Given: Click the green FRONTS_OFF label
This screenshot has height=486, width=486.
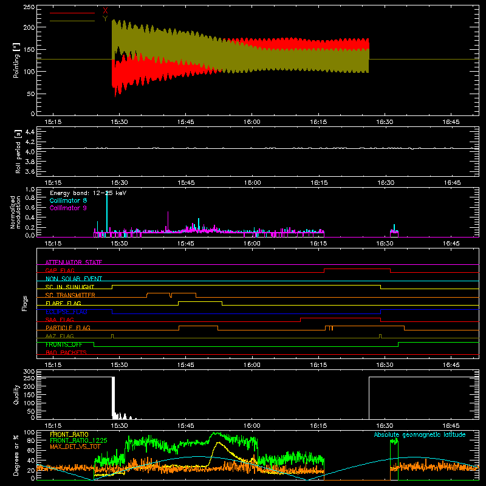Looking at the screenshot, I should [64, 344].
